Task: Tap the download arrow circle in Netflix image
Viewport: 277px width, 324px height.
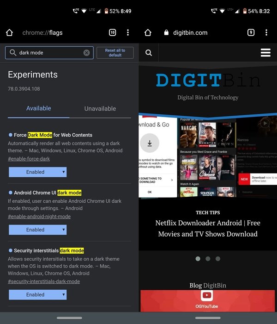Action: (x=150, y=143)
